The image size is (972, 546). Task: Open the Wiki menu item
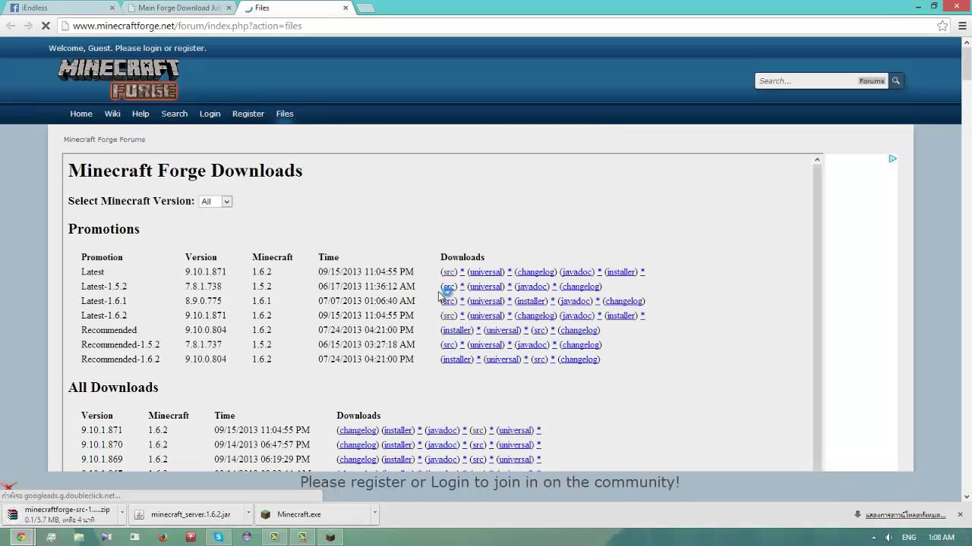click(x=112, y=114)
